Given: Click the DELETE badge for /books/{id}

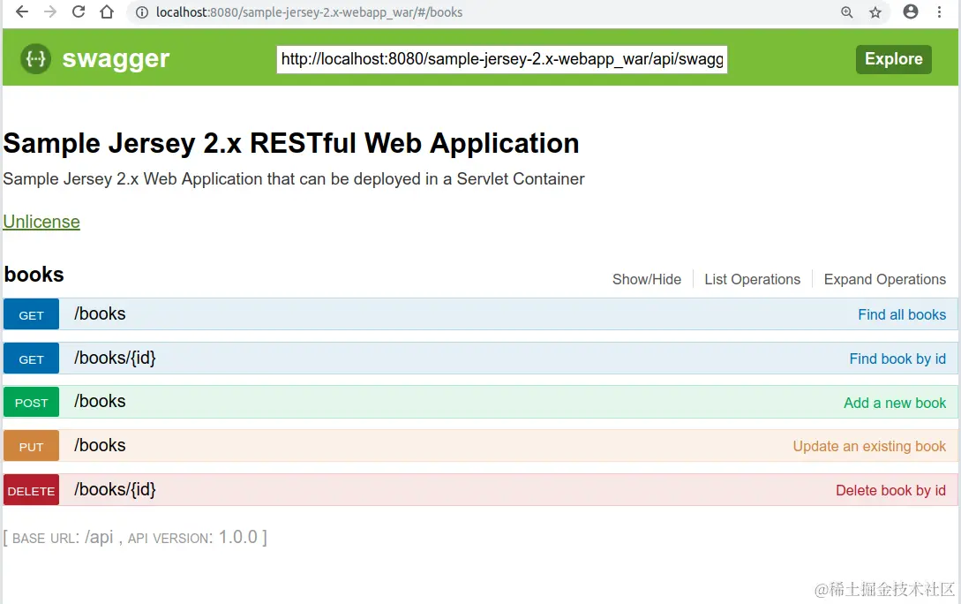Looking at the screenshot, I should (31, 491).
